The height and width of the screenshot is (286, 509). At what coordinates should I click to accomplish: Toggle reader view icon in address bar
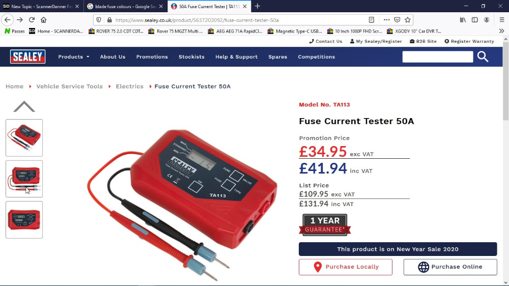tap(372, 20)
